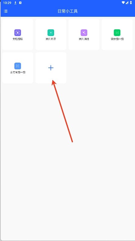Tap the letter A status bar icon
Image resolution: width=135 pixels, height=241 pixels.
[20, 3]
